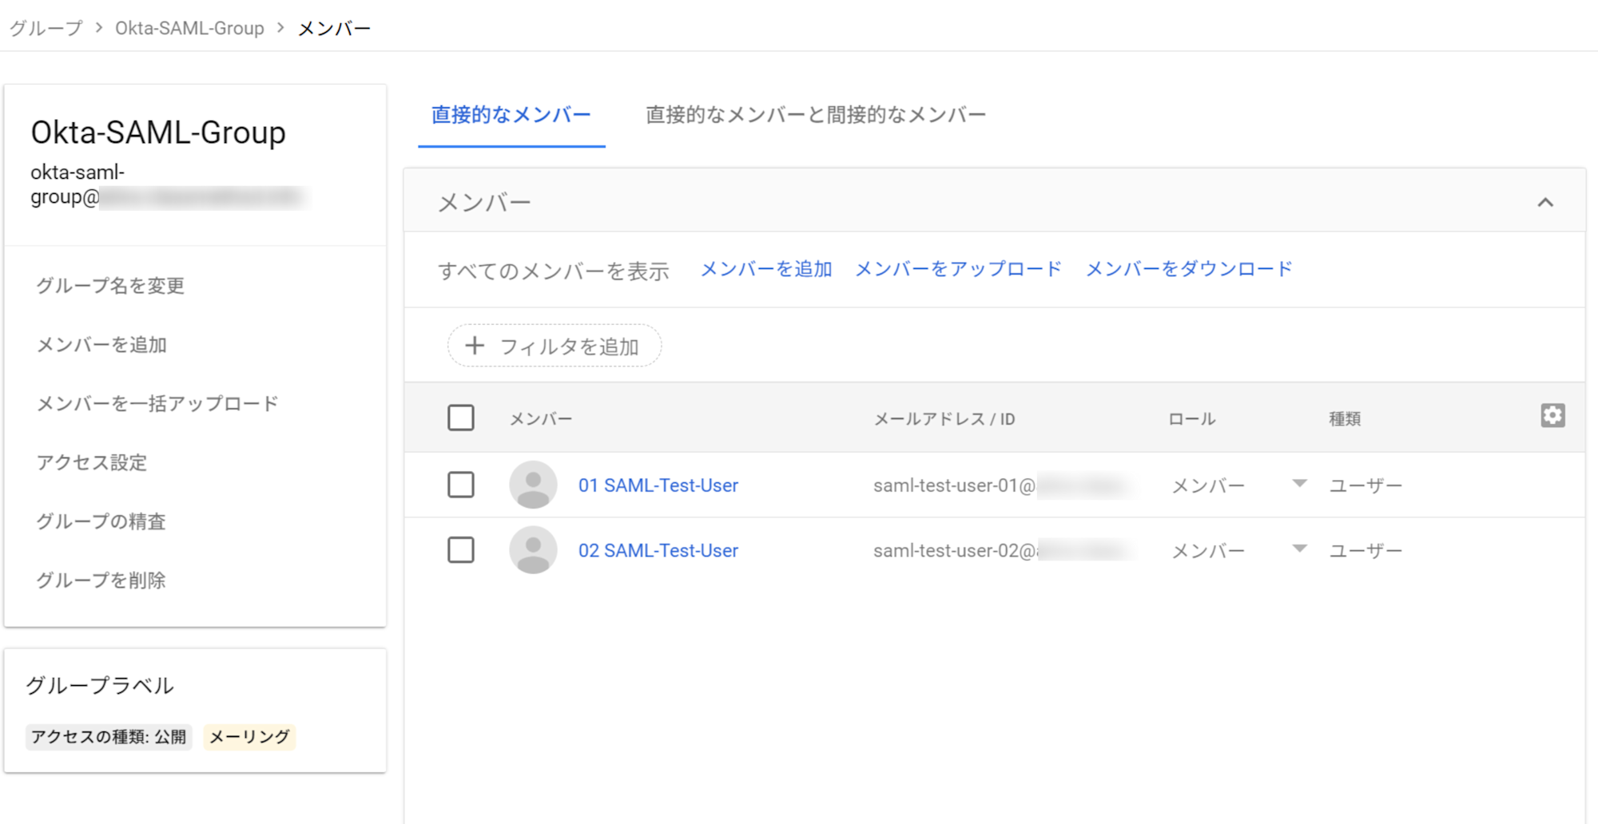Open the column settings gear icon
The image size is (1598, 824).
1552,416
